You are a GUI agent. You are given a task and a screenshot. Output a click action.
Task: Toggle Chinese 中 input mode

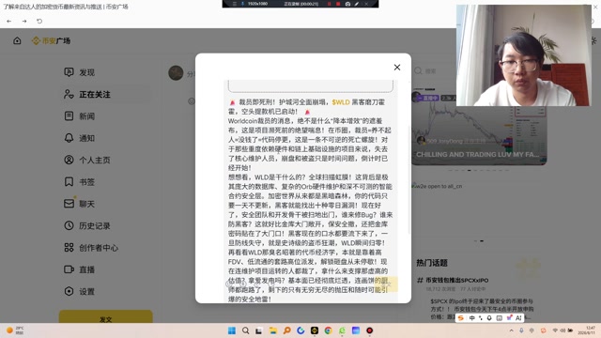point(471,318)
